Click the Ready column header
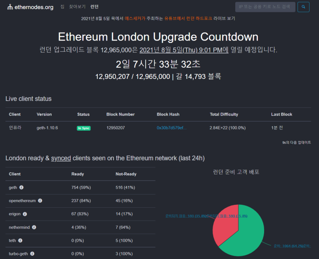 point(78,174)
